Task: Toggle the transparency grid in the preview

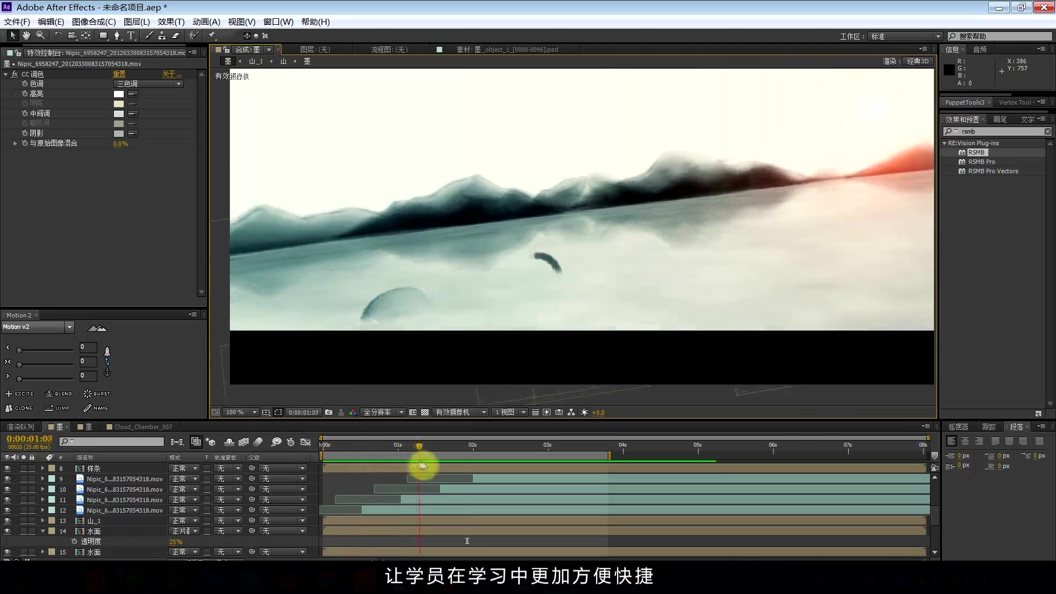Action: pyautogui.click(x=425, y=412)
